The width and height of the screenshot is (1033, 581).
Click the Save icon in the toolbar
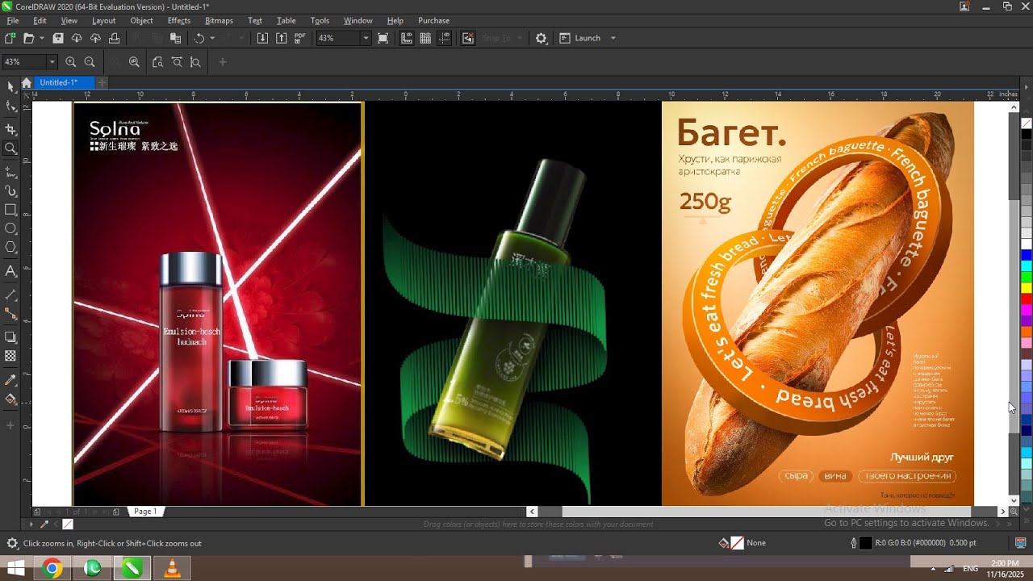pos(58,38)
